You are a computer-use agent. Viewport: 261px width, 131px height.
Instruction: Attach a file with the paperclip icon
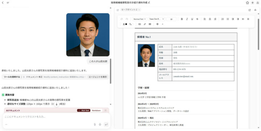click(x=95, y=124)
